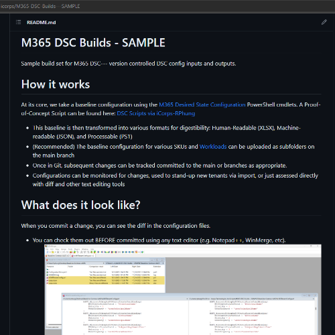Viewport: 335px width, 335px height.
Task: Click the bullet starting Once in Git
Action: coord(159,165)
